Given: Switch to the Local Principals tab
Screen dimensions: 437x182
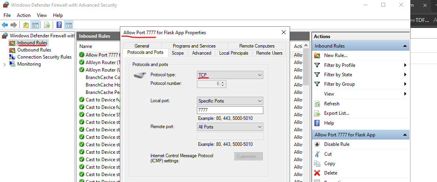Looking at the screenshot, I should 233,53.
